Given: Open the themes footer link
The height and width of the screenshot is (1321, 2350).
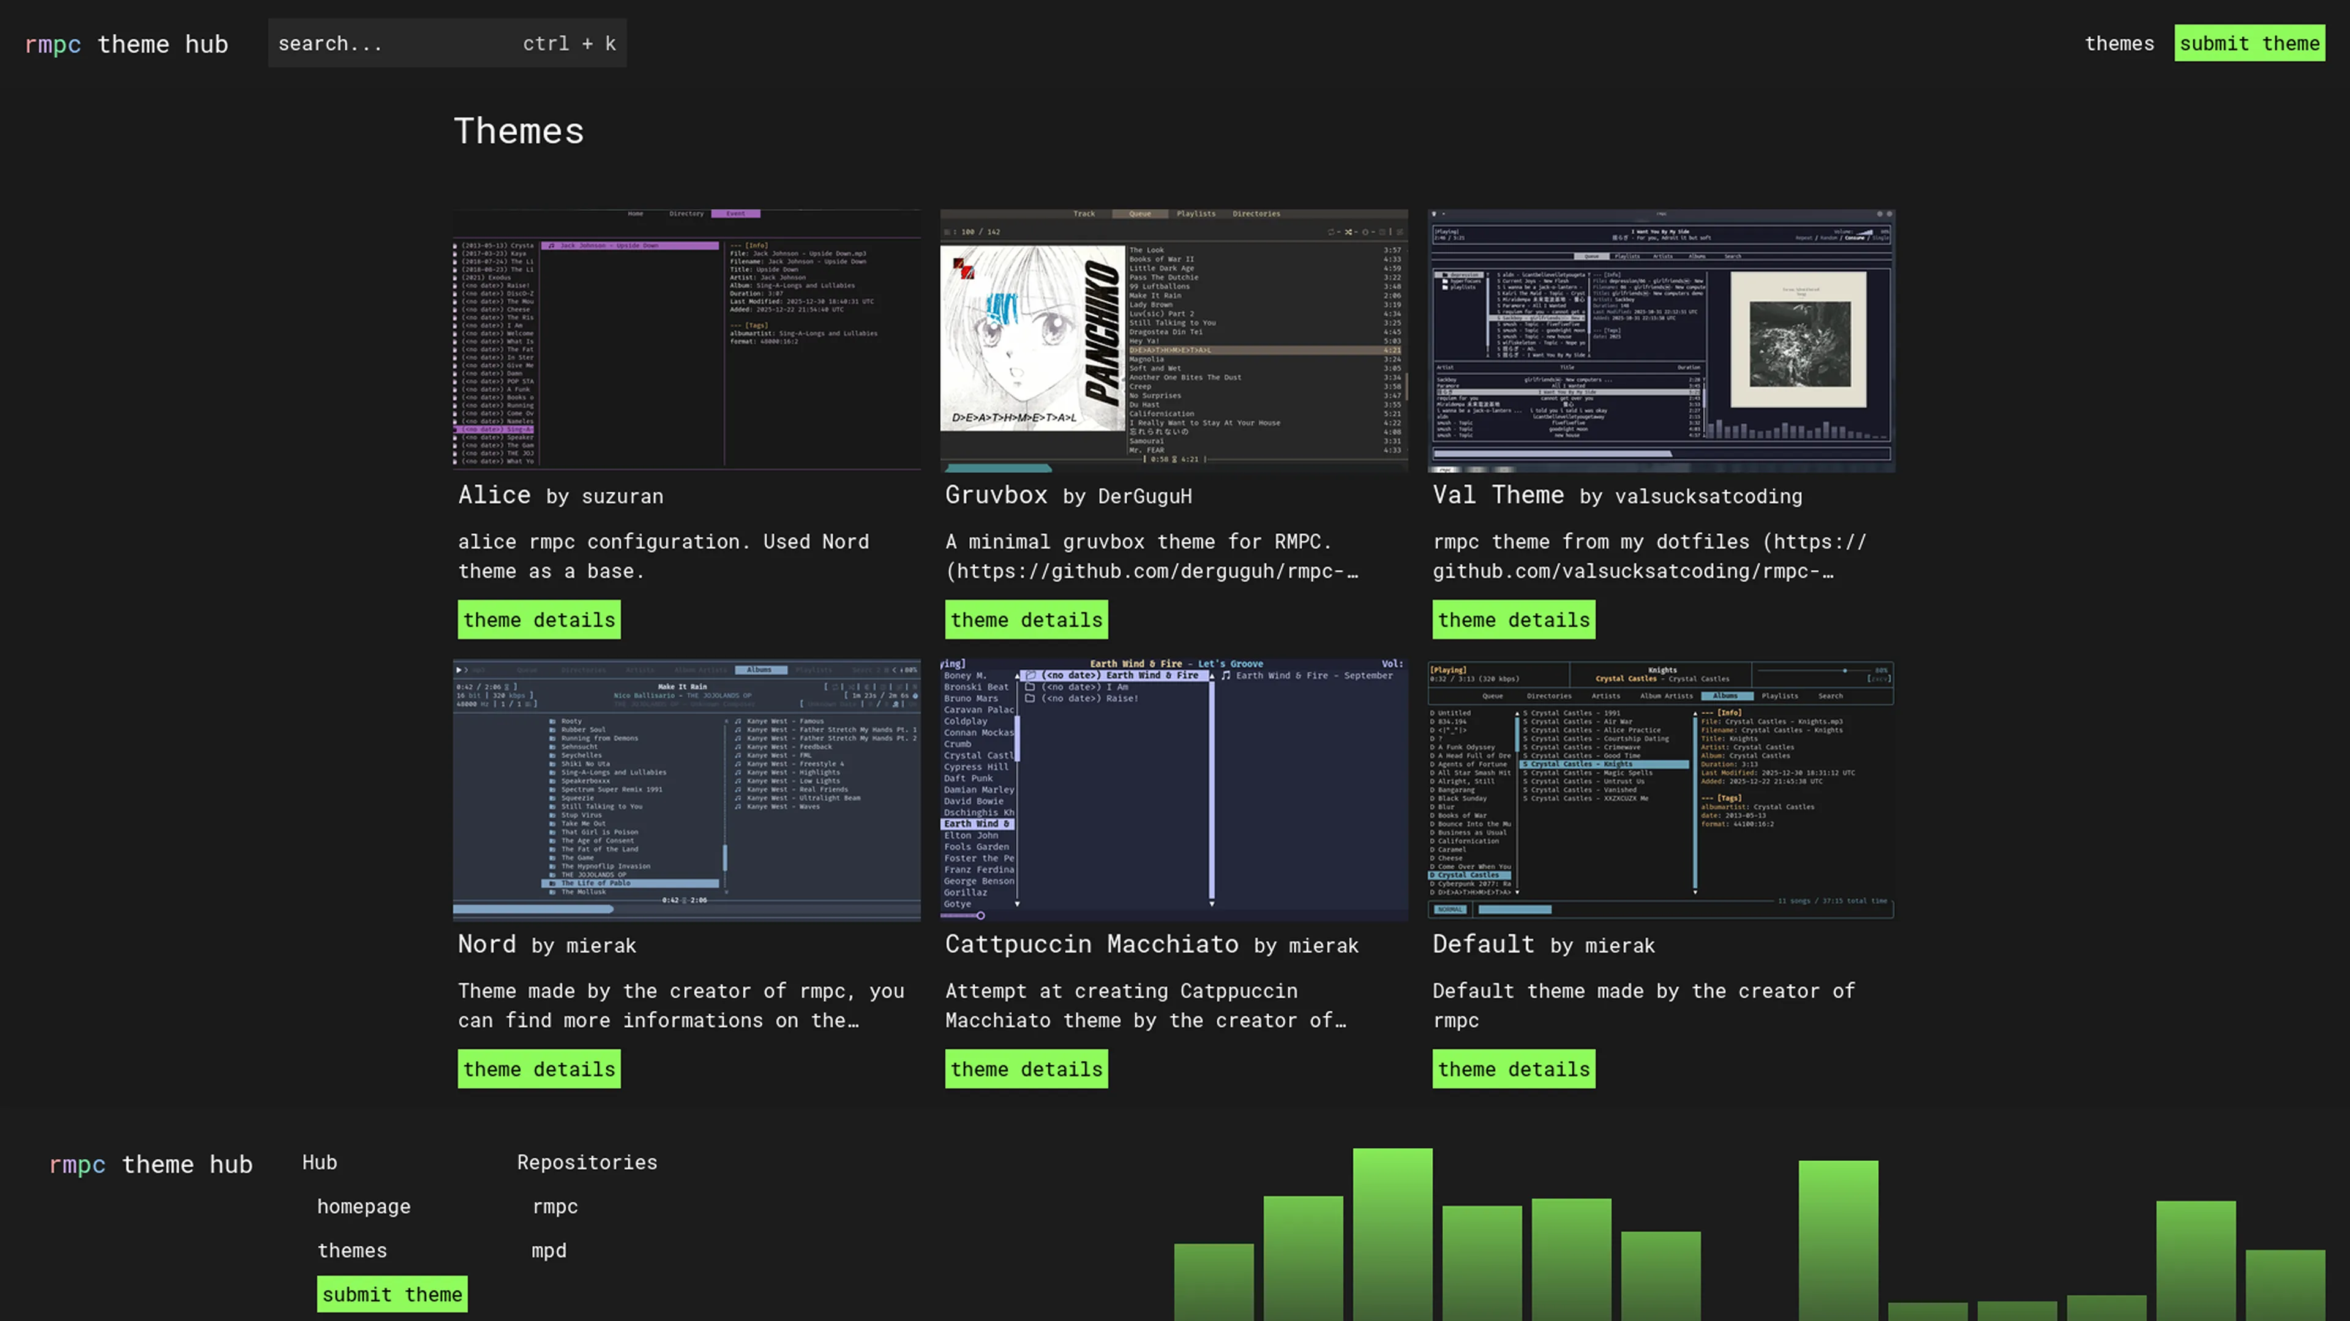Looking at the screenshot, I should pos(352,1250).
